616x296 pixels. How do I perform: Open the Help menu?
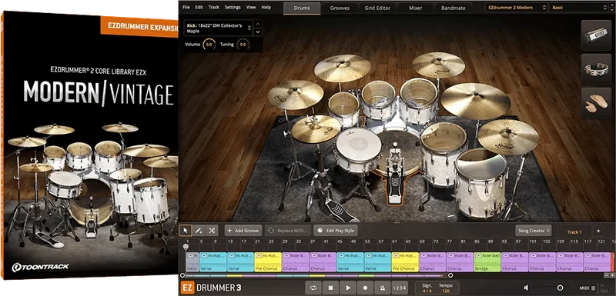(266, 7)
